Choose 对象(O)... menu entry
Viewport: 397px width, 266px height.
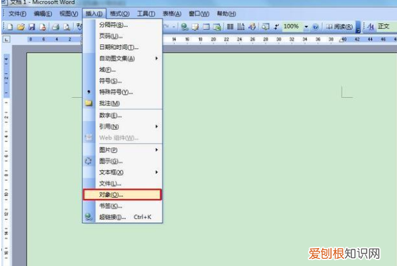[x=122, y=195]
